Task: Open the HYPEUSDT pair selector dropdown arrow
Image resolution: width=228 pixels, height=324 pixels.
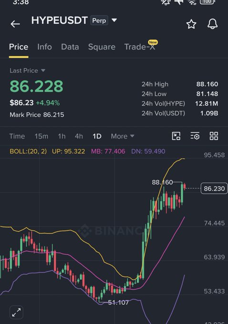Action: tap(114, 20)
